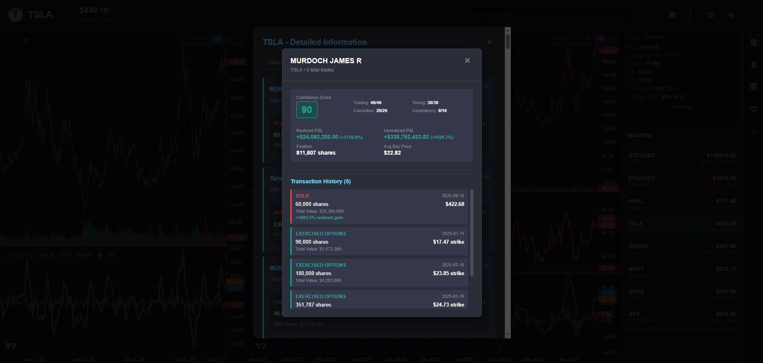Set left chart to 5m timeframe
This screenshot has height=363, width=763.
pos(196,39)
